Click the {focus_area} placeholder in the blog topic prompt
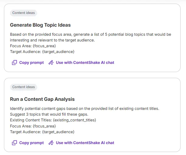The image size is (186, 155). pos(44,46)
